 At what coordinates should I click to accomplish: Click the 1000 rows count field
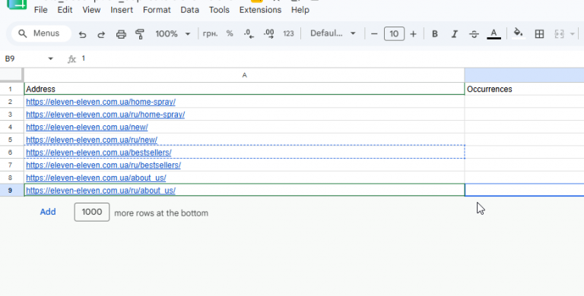(x=91, y=212)
